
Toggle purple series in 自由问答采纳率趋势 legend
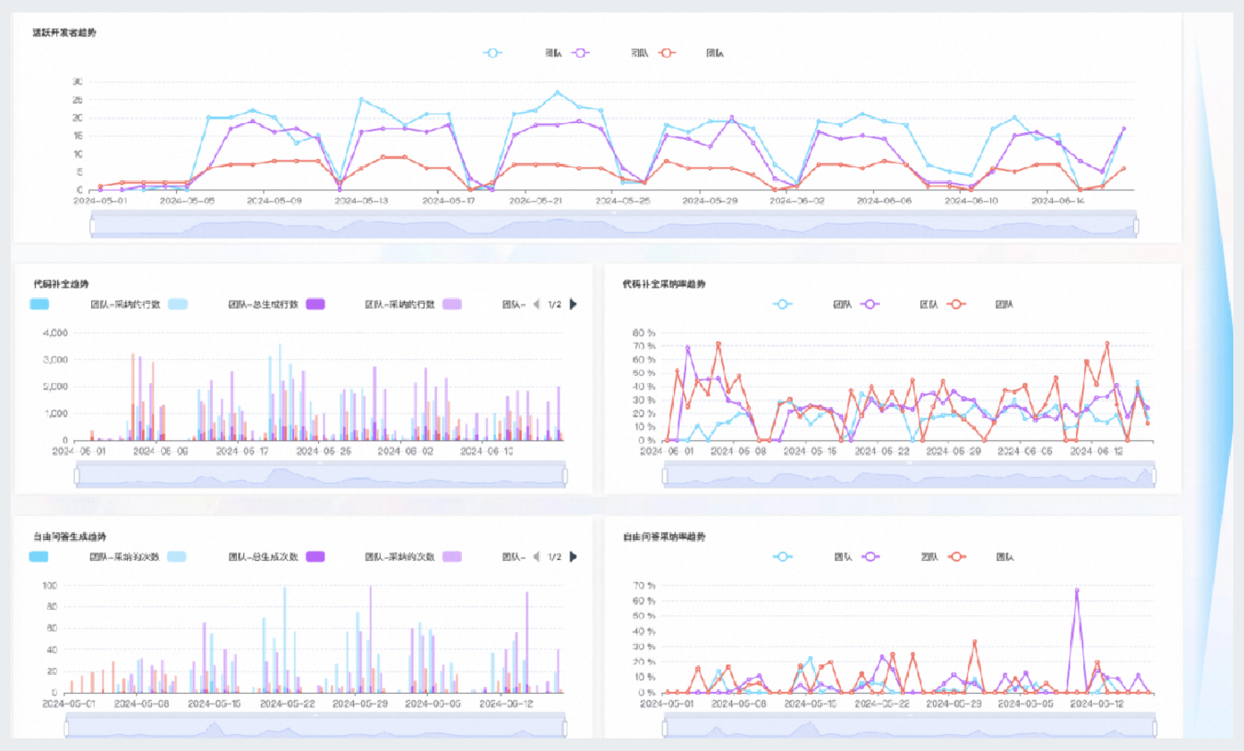pyautogui.click(x=870, y=556)
